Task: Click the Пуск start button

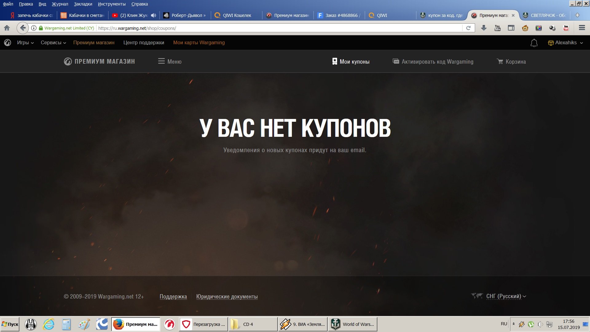Action: (x=10, y=324)
